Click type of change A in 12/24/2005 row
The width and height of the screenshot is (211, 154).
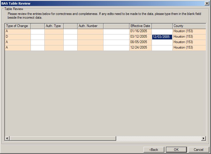[18, 48]
